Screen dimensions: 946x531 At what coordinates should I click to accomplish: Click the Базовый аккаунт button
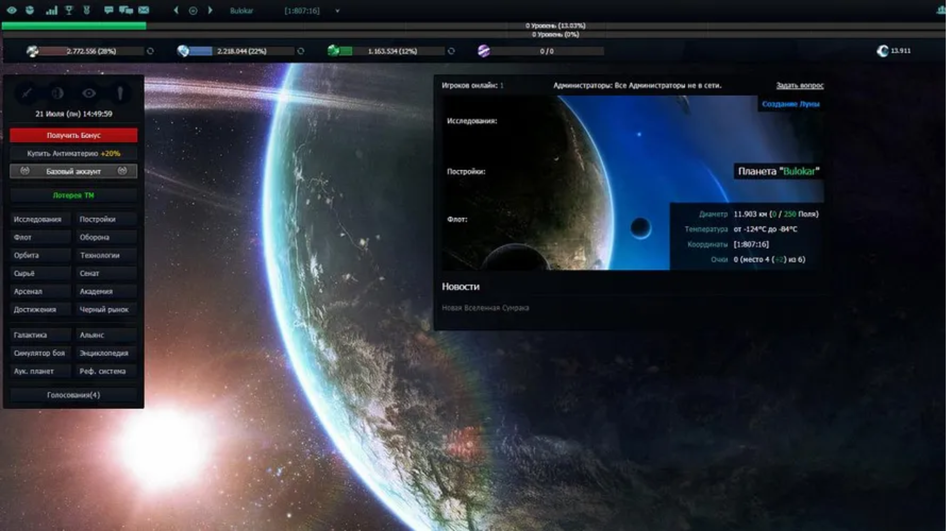tap(73, 171)
